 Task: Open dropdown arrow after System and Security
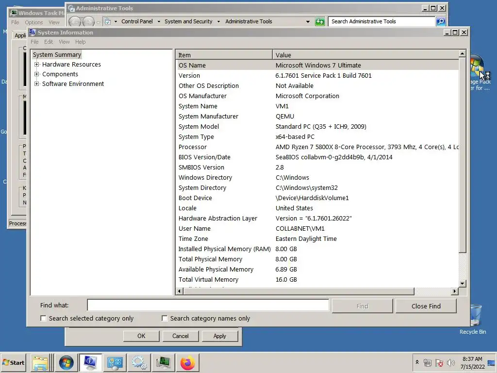point(218,21)
